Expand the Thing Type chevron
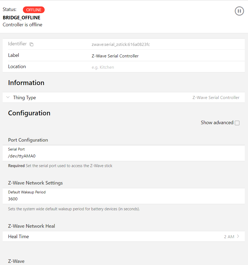 coord(8,97)
